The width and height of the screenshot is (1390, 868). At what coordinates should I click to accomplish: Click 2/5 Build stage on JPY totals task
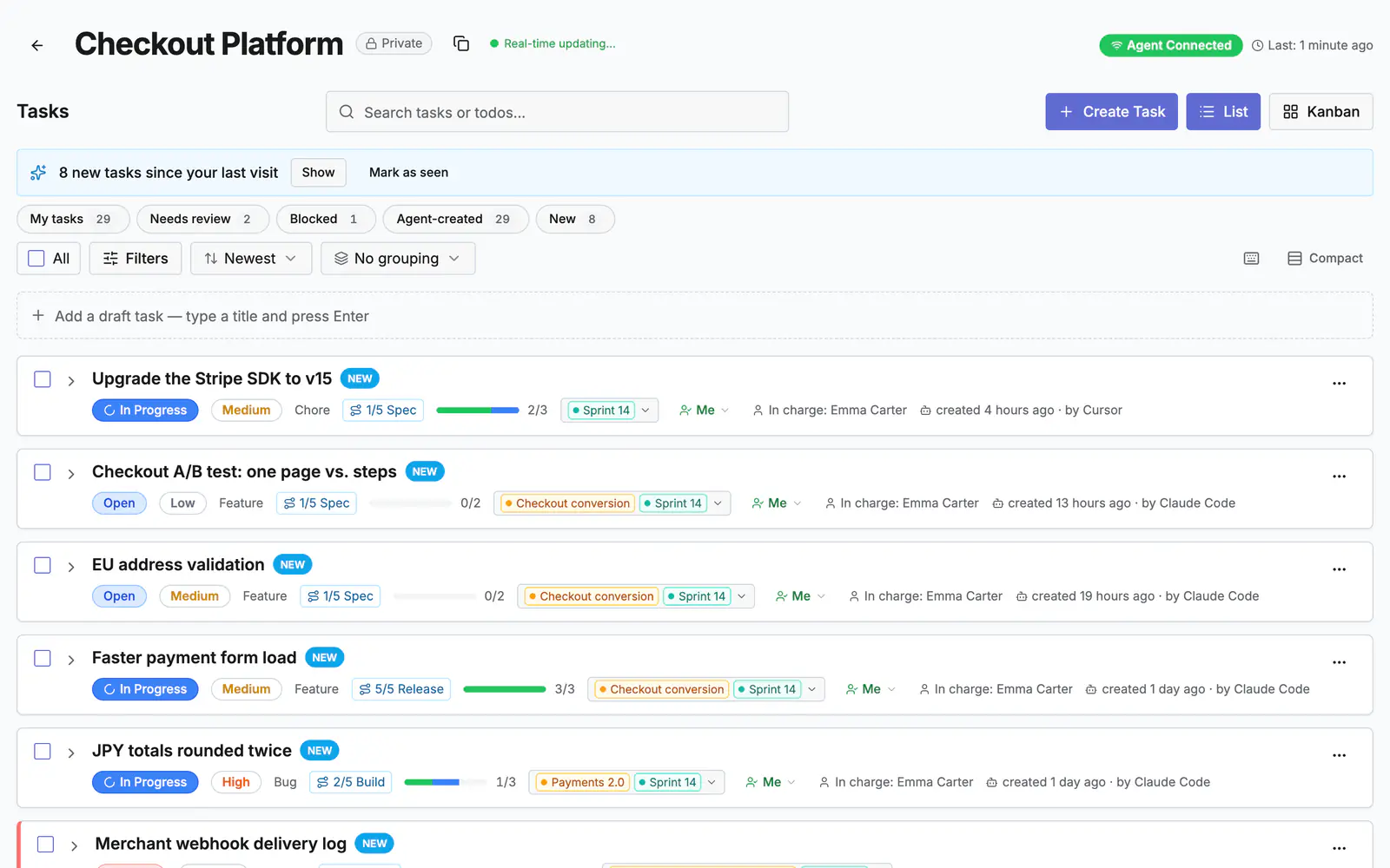[x=351, y=782]
